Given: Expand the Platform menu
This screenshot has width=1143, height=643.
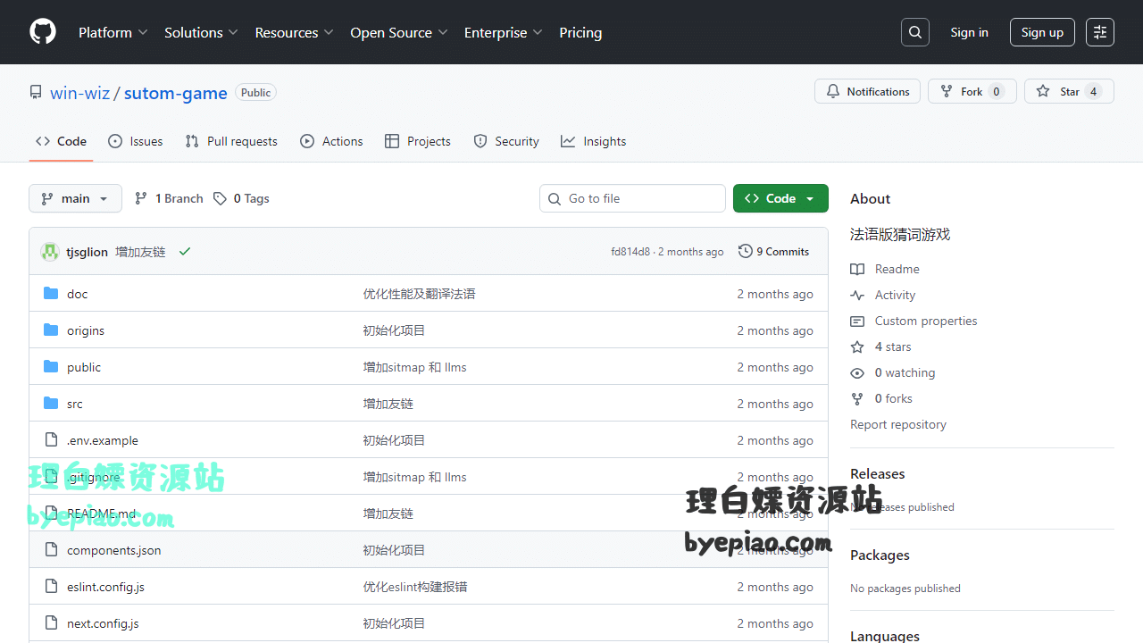Looking at the screenshot, I should pos(113,32).
